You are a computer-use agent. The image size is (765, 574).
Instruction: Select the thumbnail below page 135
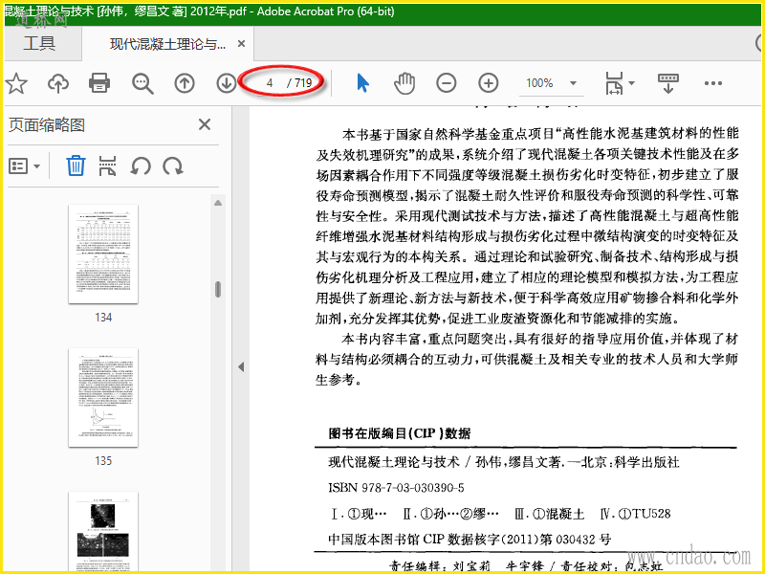(x=103, y=531)
